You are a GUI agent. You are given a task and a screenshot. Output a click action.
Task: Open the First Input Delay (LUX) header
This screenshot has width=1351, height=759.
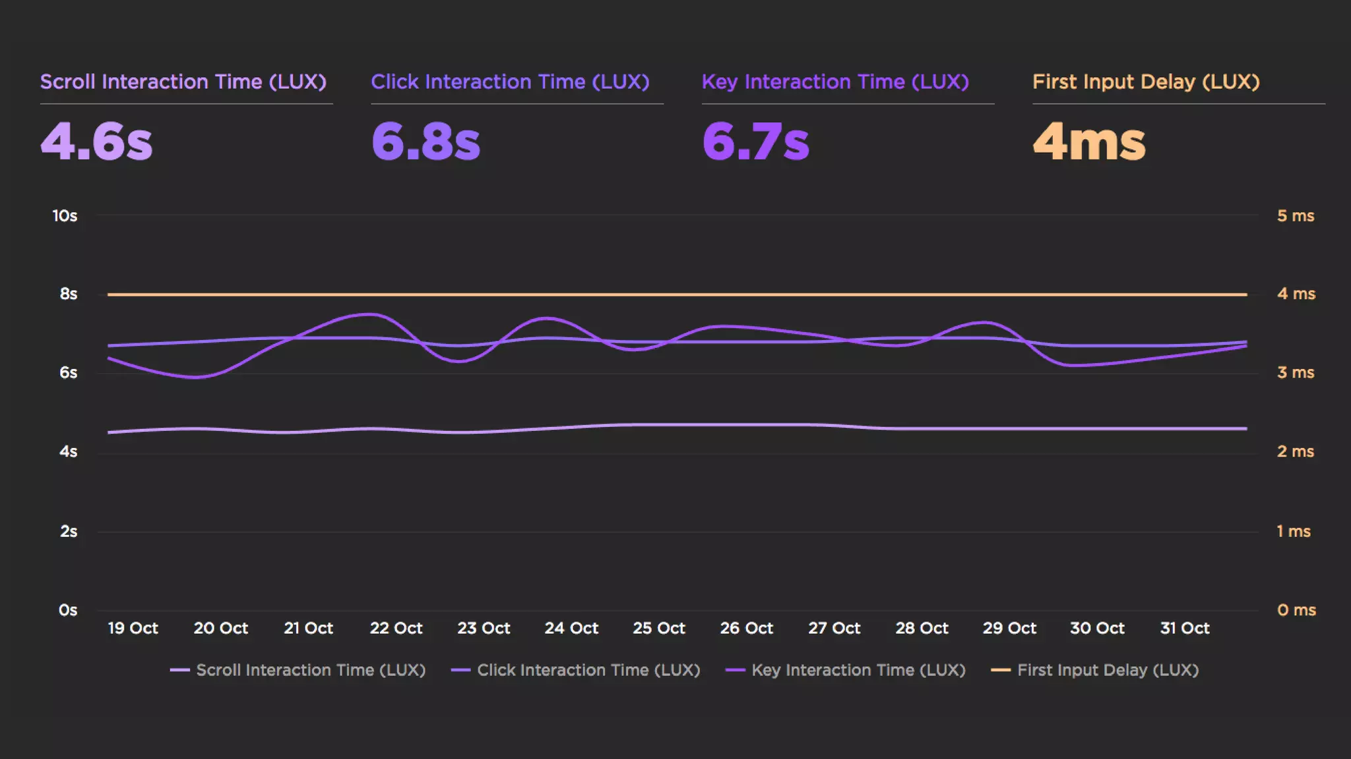pos(1146,82)
